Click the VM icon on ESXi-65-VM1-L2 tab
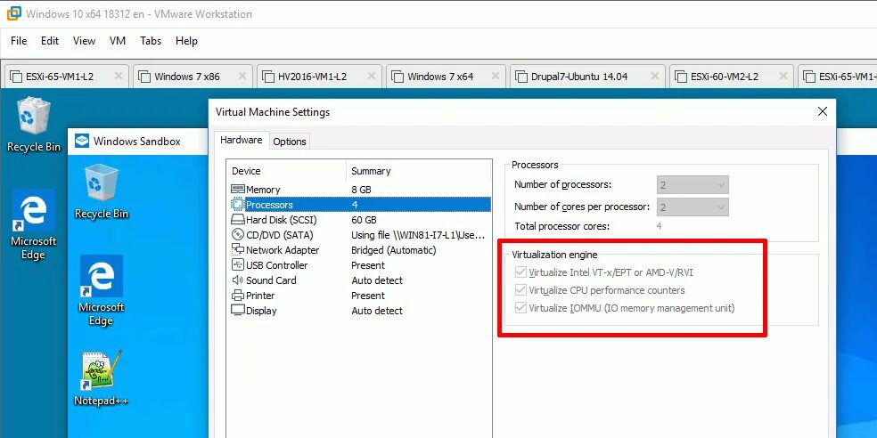 (x=17, y=77)
